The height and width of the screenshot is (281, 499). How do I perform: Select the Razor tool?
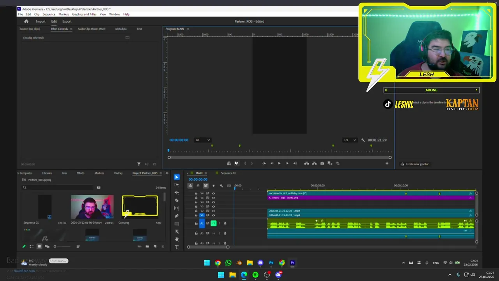pos(177,200)
